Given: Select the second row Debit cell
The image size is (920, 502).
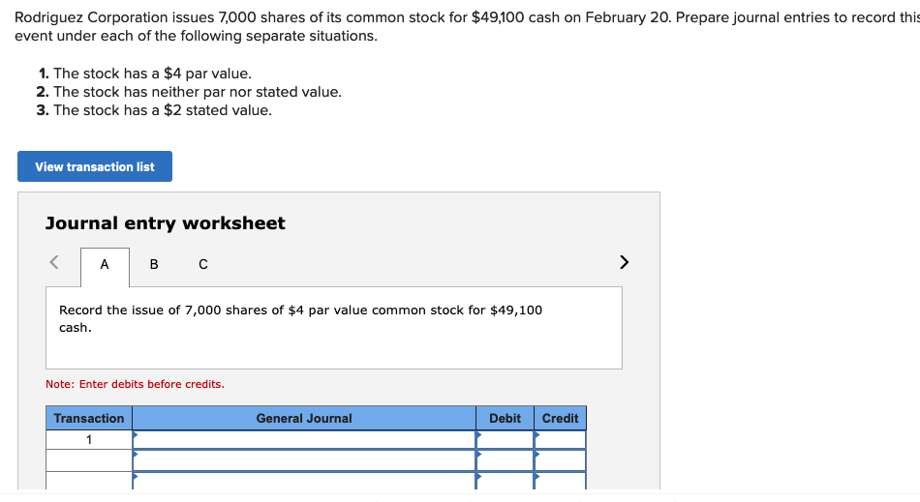Looking at the screenshot, I should click(505, 460).
